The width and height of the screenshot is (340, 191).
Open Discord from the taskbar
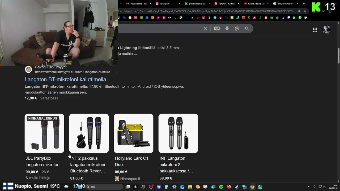159,187
